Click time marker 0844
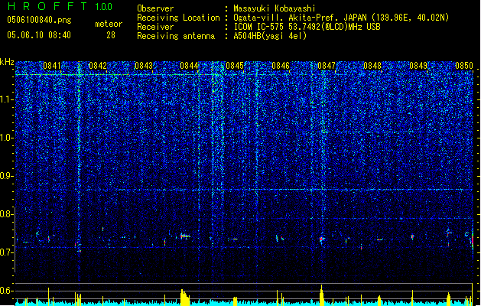The height and width of the screenshot is (306, 481). (190, 66)
